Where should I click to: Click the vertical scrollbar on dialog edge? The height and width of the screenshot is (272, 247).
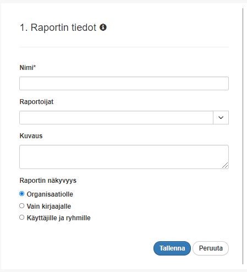tap(243, 136)
